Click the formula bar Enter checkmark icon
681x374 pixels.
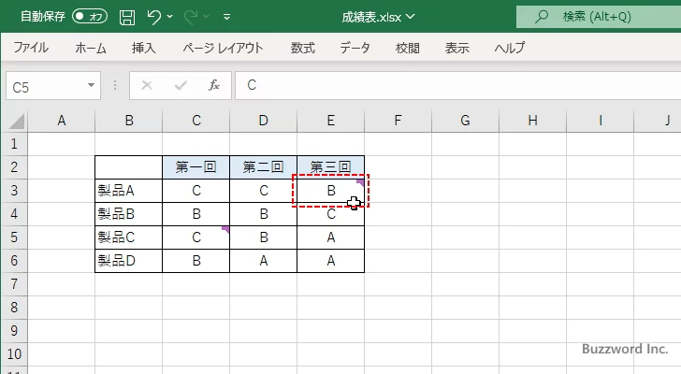click(180, 85)
